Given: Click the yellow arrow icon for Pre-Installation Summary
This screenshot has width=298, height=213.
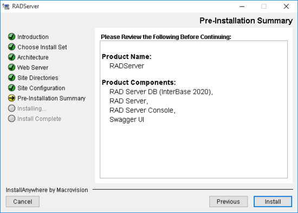Looking at the screenshot, I should 11,98.
